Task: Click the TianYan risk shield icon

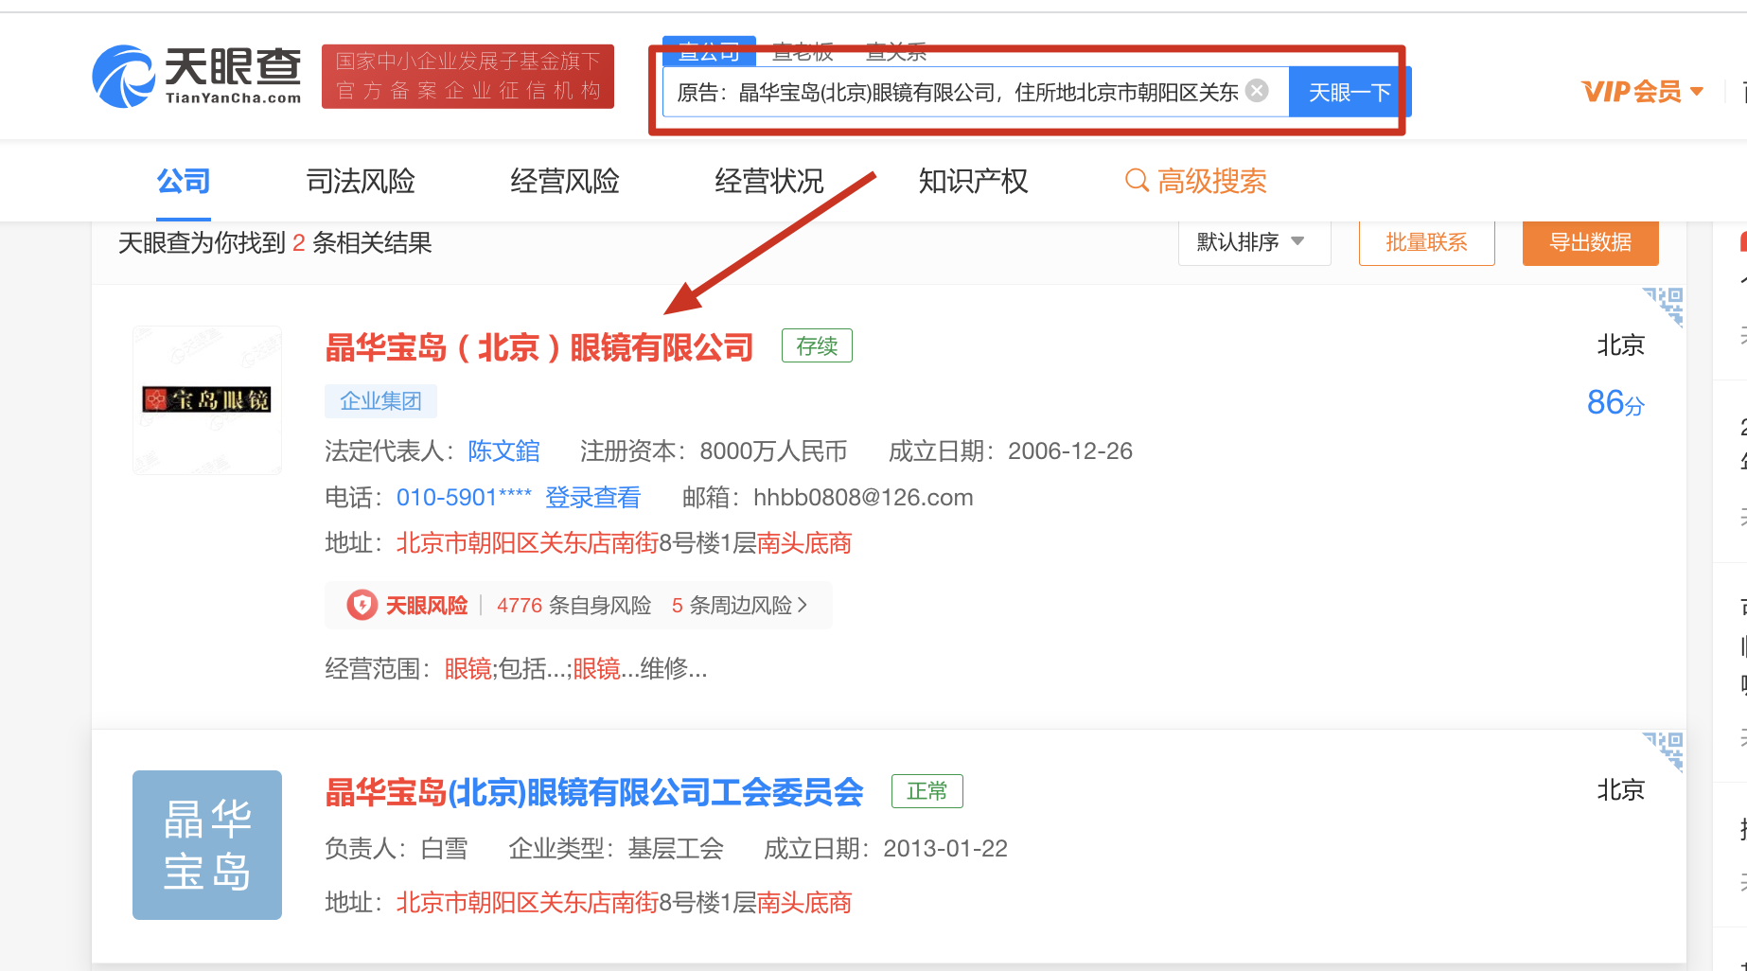Action: point(362,606)
